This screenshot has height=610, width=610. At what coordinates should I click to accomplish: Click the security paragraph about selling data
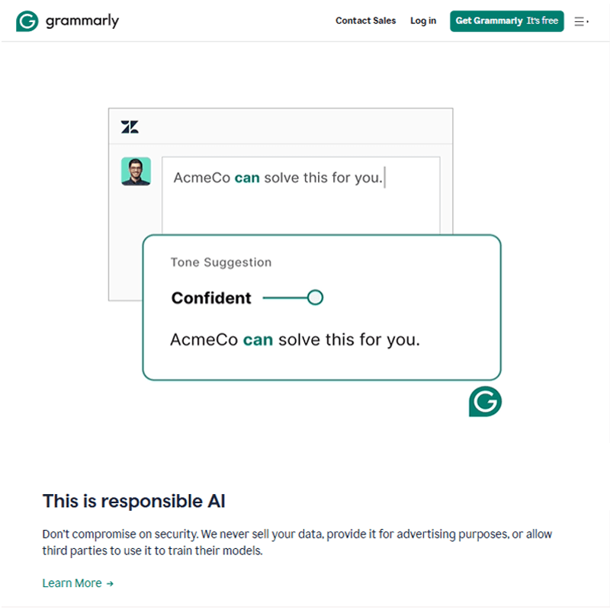pyautogui.click(x=297, y=542)
